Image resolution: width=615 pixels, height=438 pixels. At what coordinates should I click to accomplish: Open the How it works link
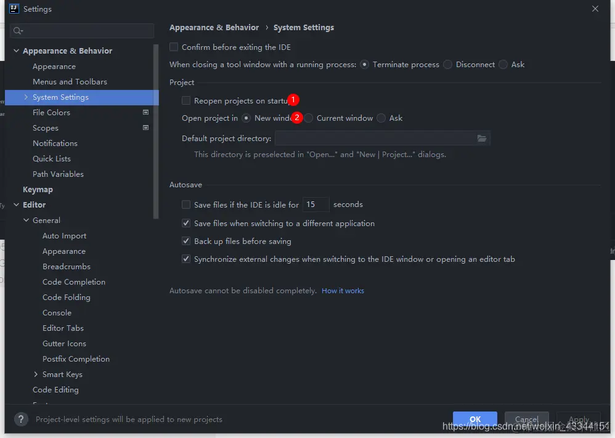(x=343, y=291)
